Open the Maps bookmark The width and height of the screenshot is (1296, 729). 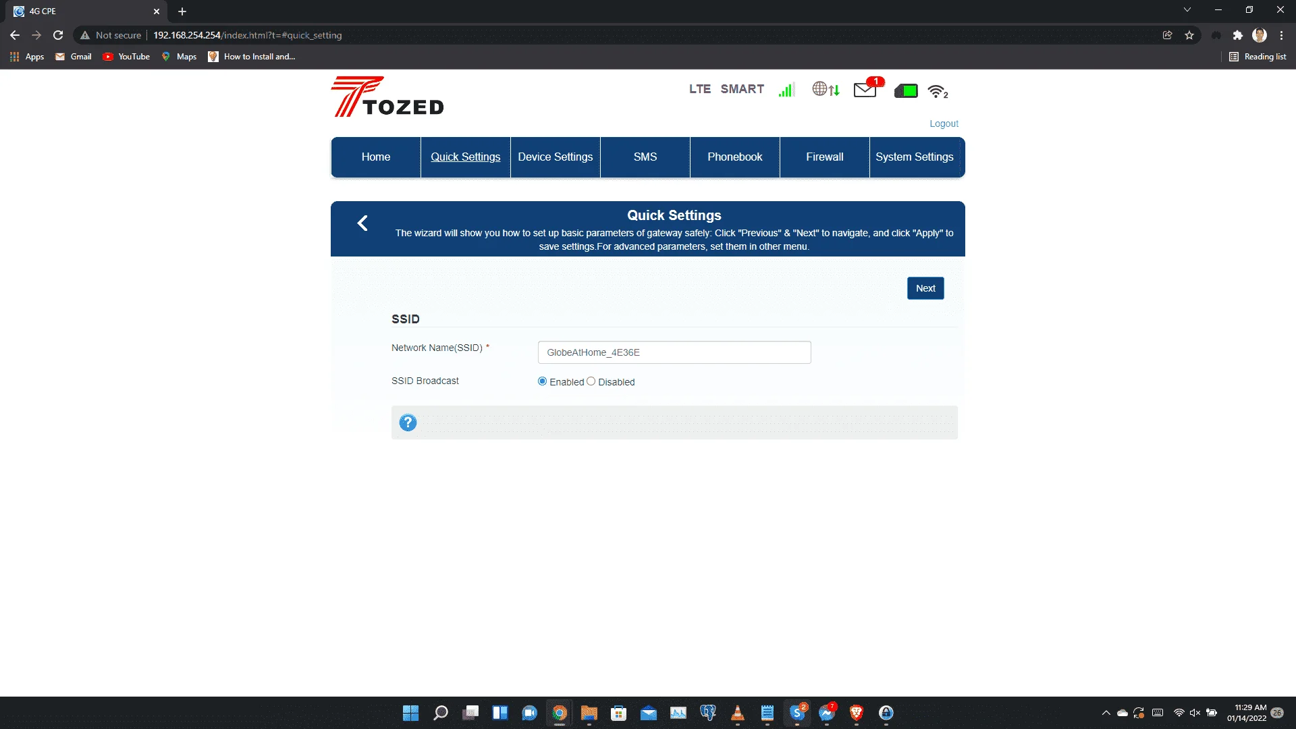[179, 57]
